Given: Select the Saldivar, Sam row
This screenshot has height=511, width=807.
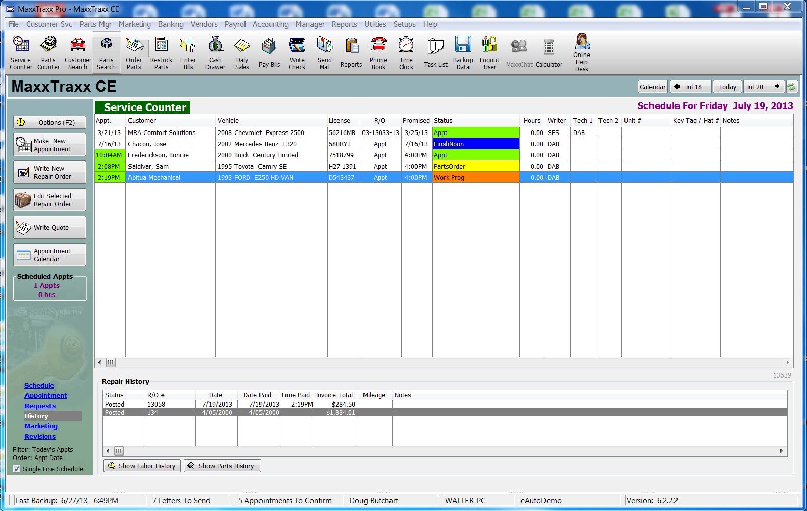Looking at the screenshot, I should [x=444, y=167].
